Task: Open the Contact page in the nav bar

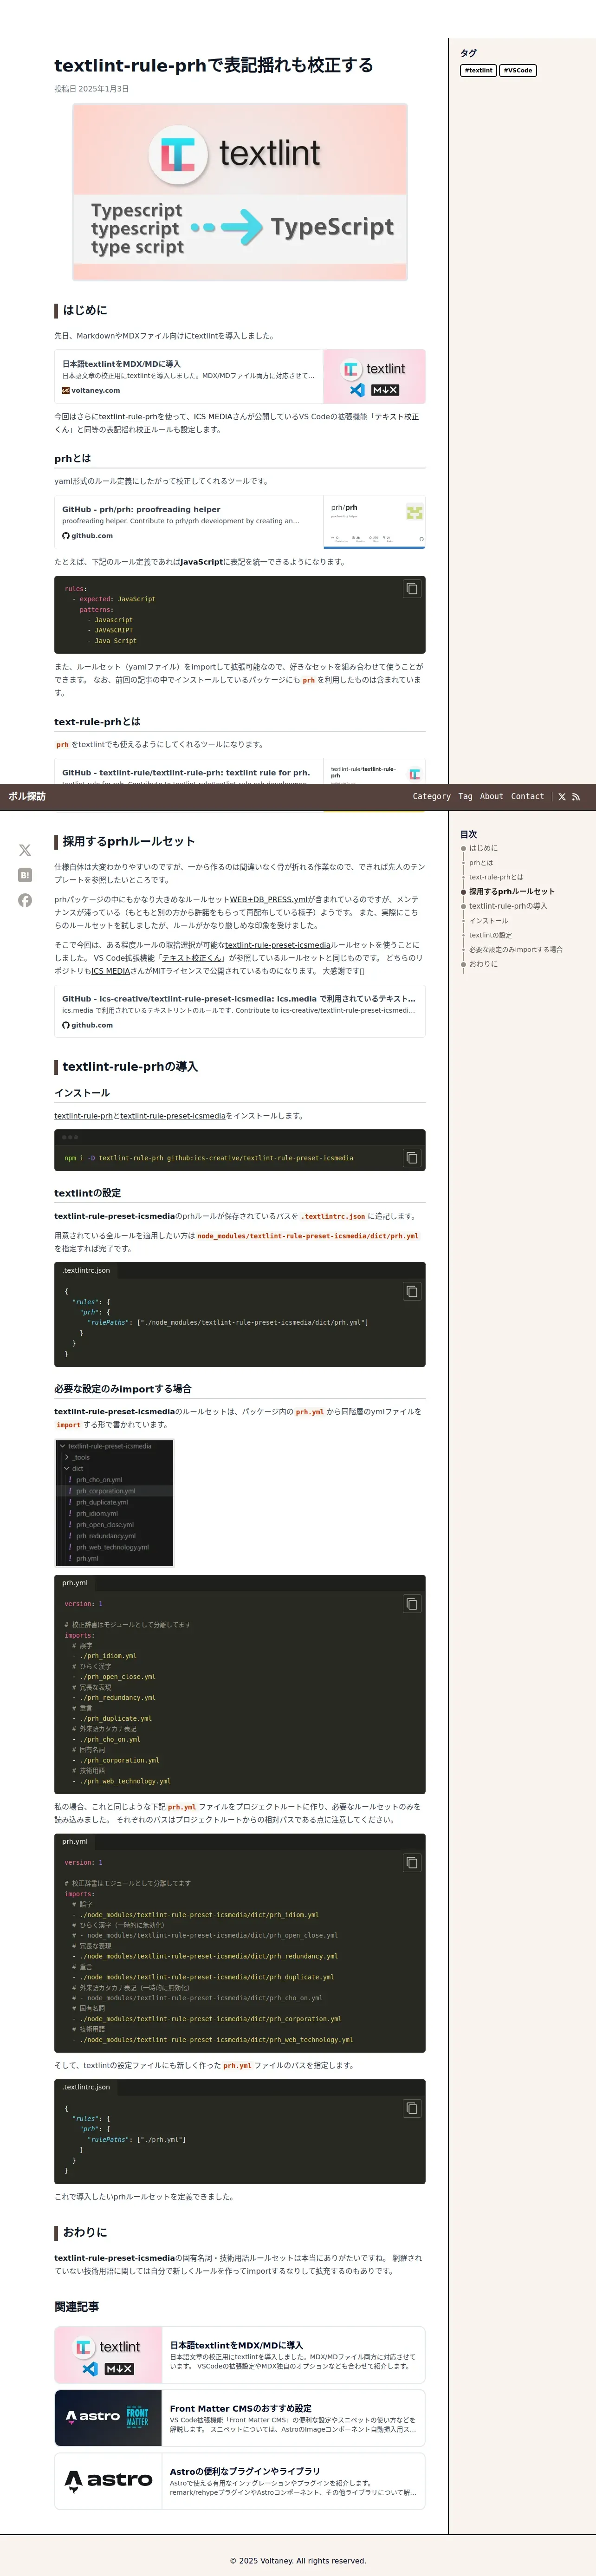Action: 528,797
